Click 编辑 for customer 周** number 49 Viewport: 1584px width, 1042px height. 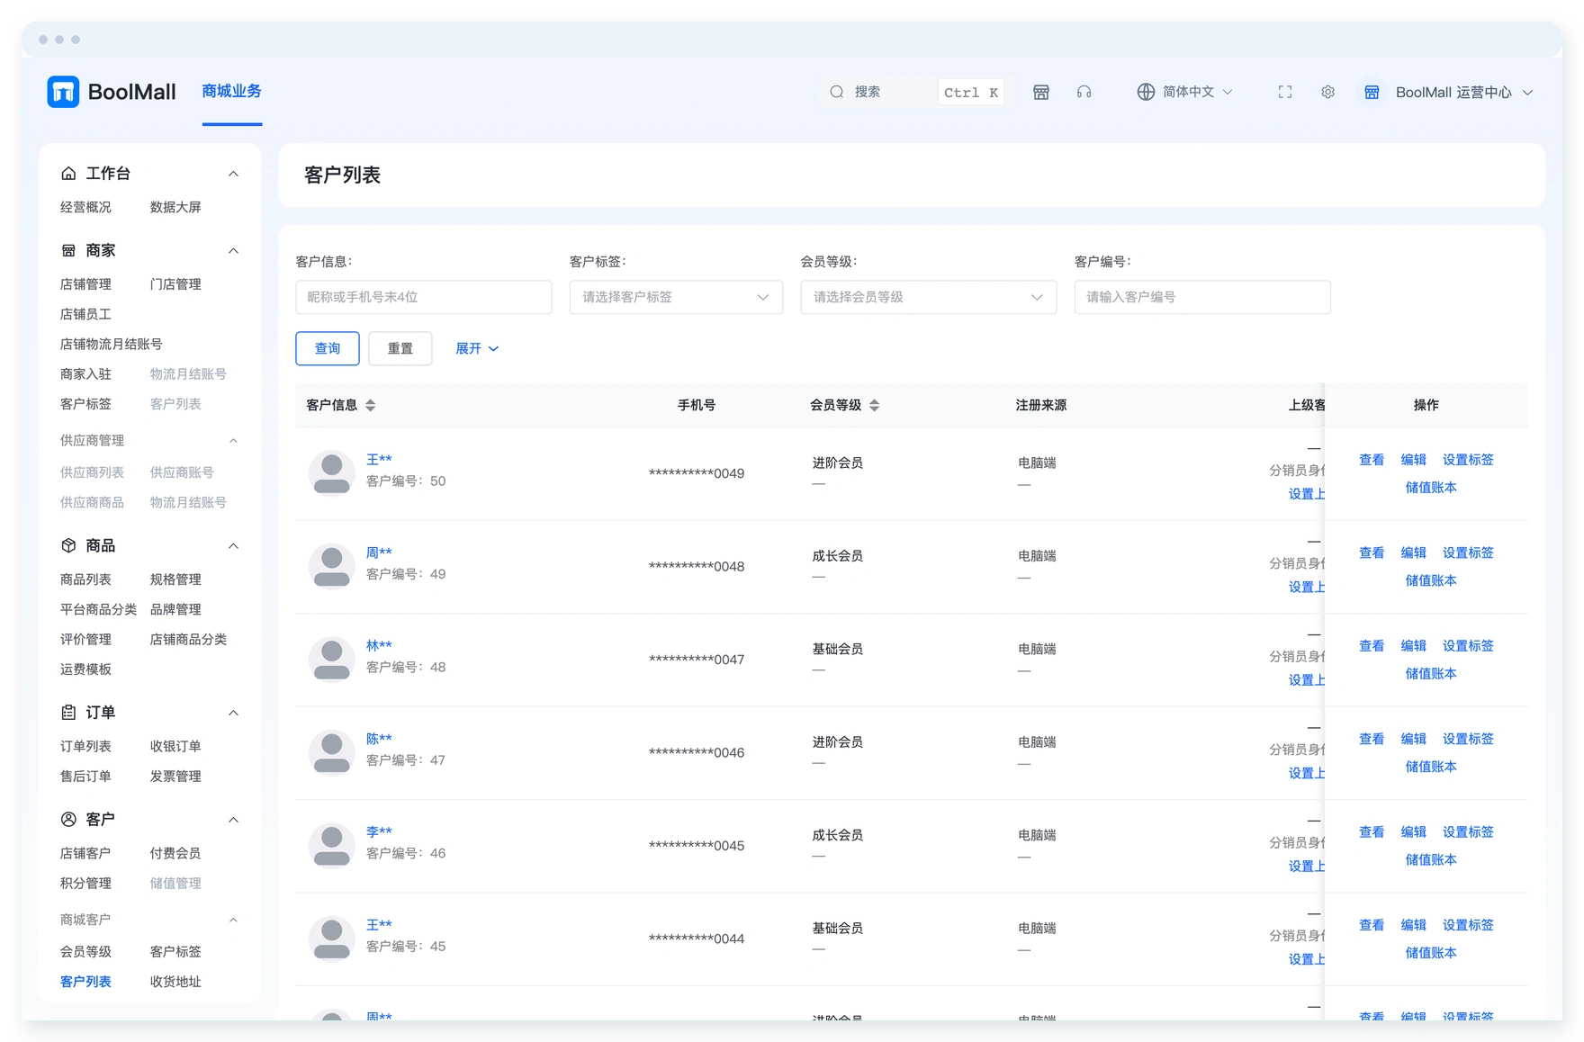pyautogui.click(x=1414, y=553)
